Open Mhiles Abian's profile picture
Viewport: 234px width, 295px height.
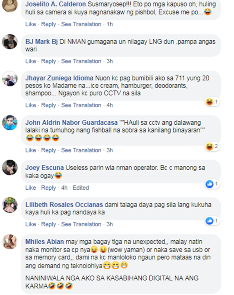click(x=10, y=242)
